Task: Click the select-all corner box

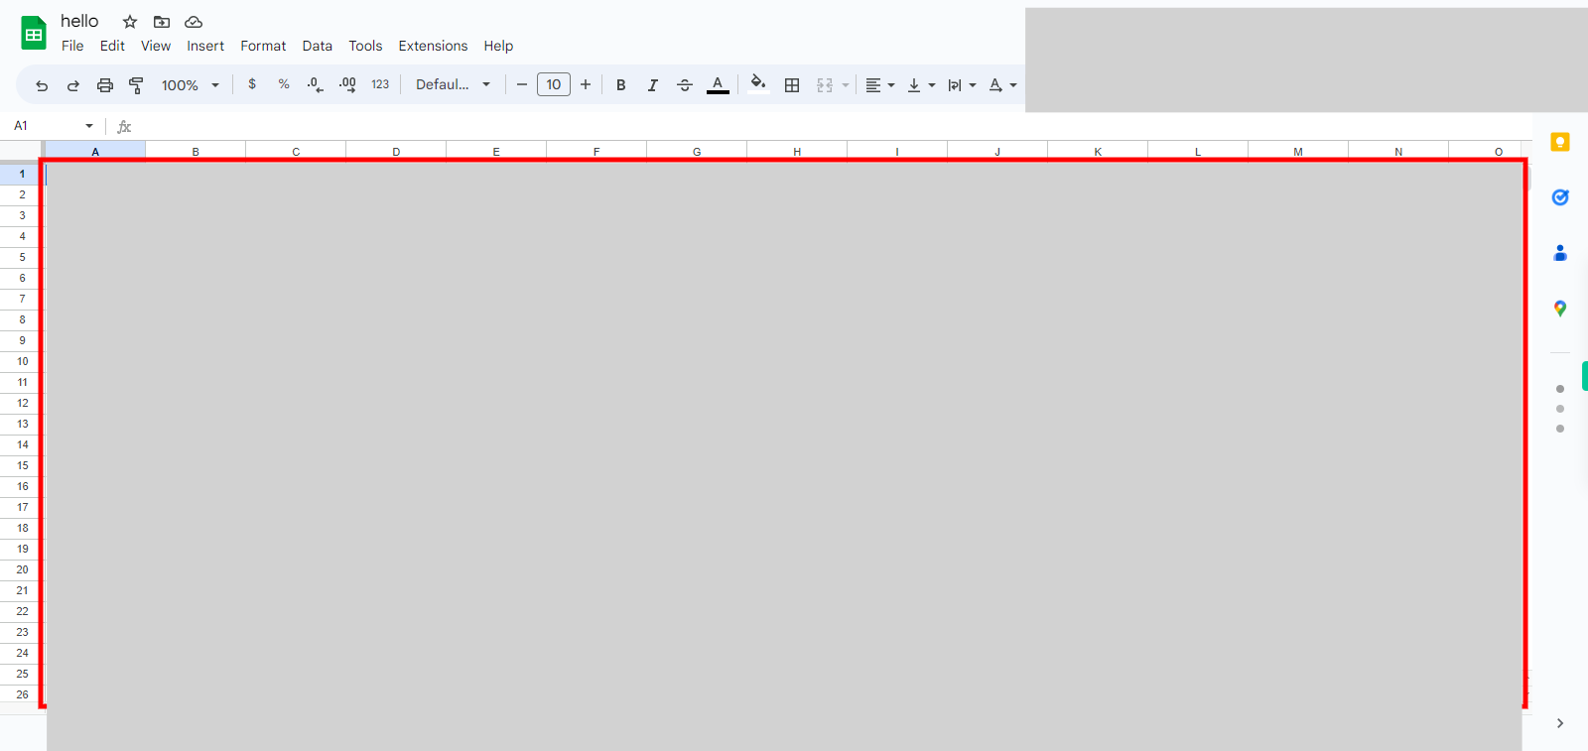Action: tap(22, 151)
